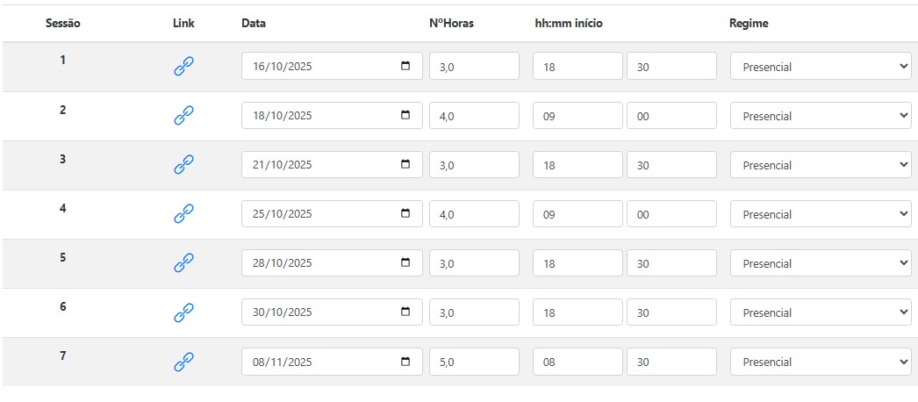Open the Regime select for session 7
Viewport: 918px width, 402px height.
coord(820,362)
